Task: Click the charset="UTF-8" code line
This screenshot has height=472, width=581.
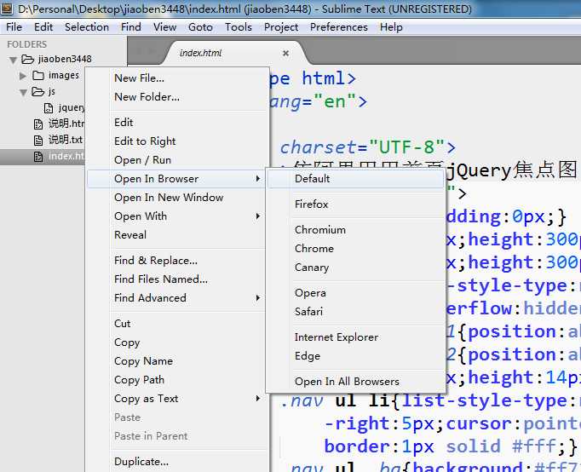Action: (x=367, y=147)
